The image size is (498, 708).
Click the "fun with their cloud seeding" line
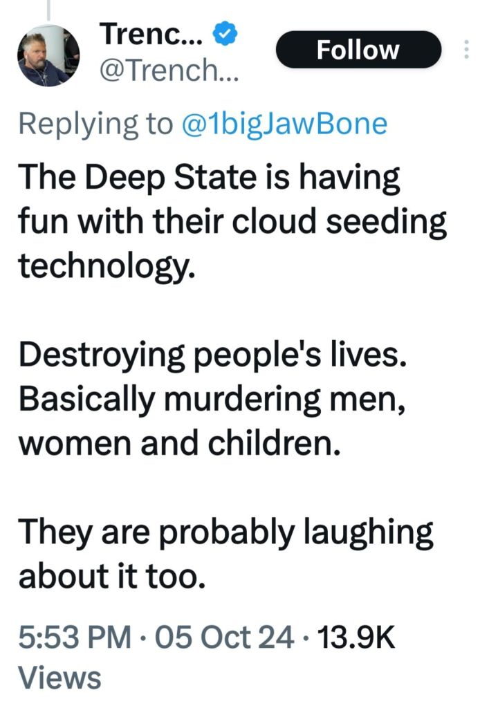coord(232,221)
